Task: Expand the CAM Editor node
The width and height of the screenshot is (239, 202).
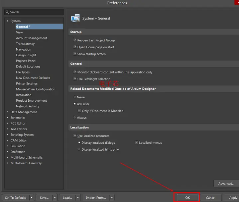Action: point(7,140)
